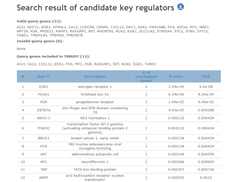Open overlapped genes count for ESR1
241x182 pixels.
click(146, 87)
